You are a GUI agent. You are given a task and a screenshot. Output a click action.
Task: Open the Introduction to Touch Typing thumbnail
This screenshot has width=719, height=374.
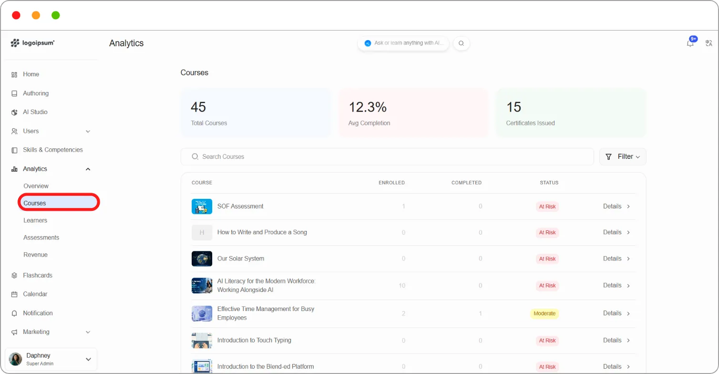tap(202, 341)
